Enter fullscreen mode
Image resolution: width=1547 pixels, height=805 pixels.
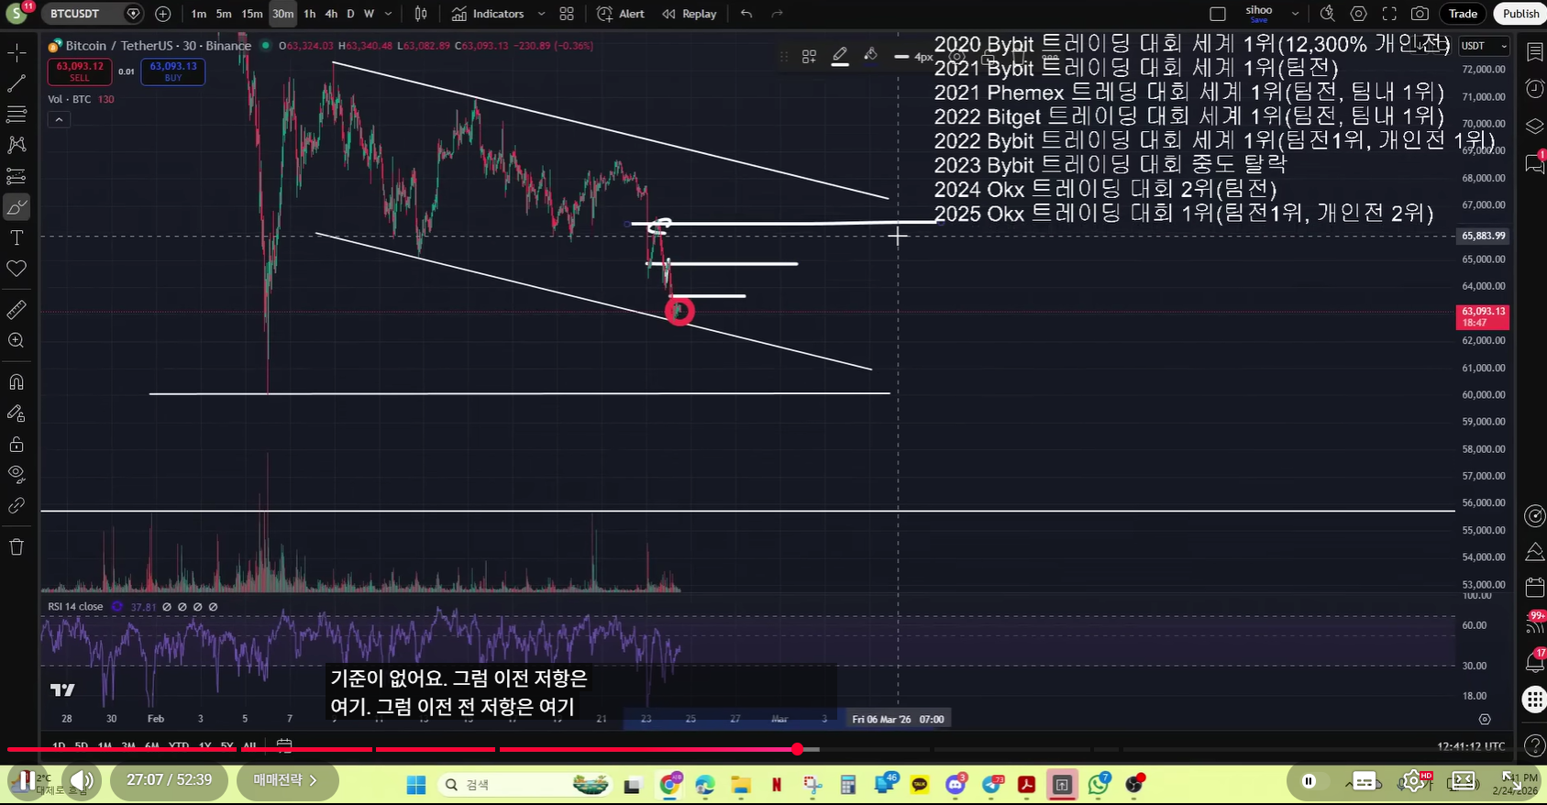coord(1389,14)
